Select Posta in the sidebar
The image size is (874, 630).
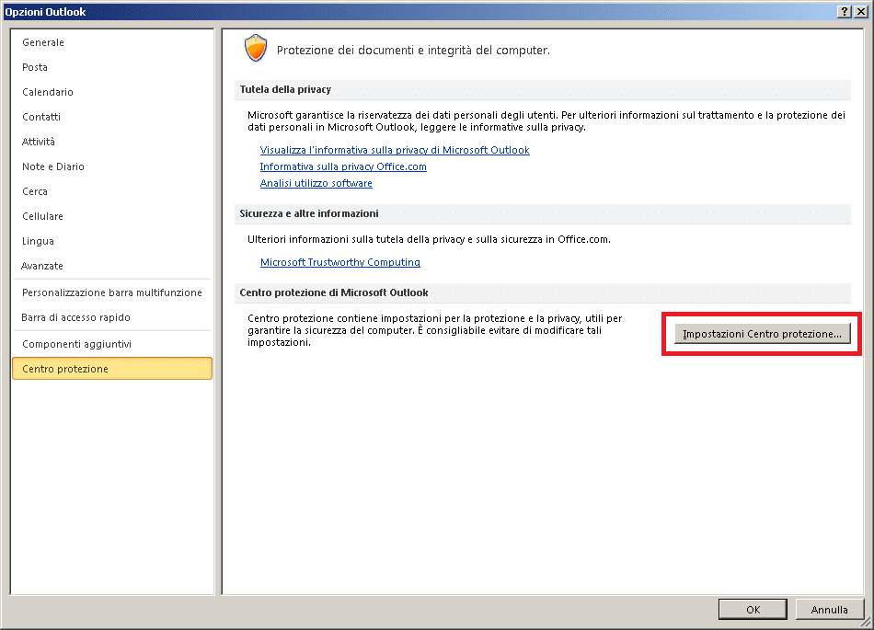111,67
